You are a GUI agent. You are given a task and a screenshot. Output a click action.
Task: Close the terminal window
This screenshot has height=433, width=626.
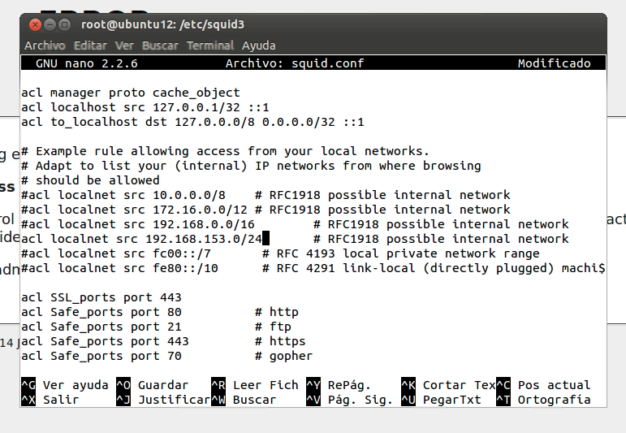[x=34, y=25]
